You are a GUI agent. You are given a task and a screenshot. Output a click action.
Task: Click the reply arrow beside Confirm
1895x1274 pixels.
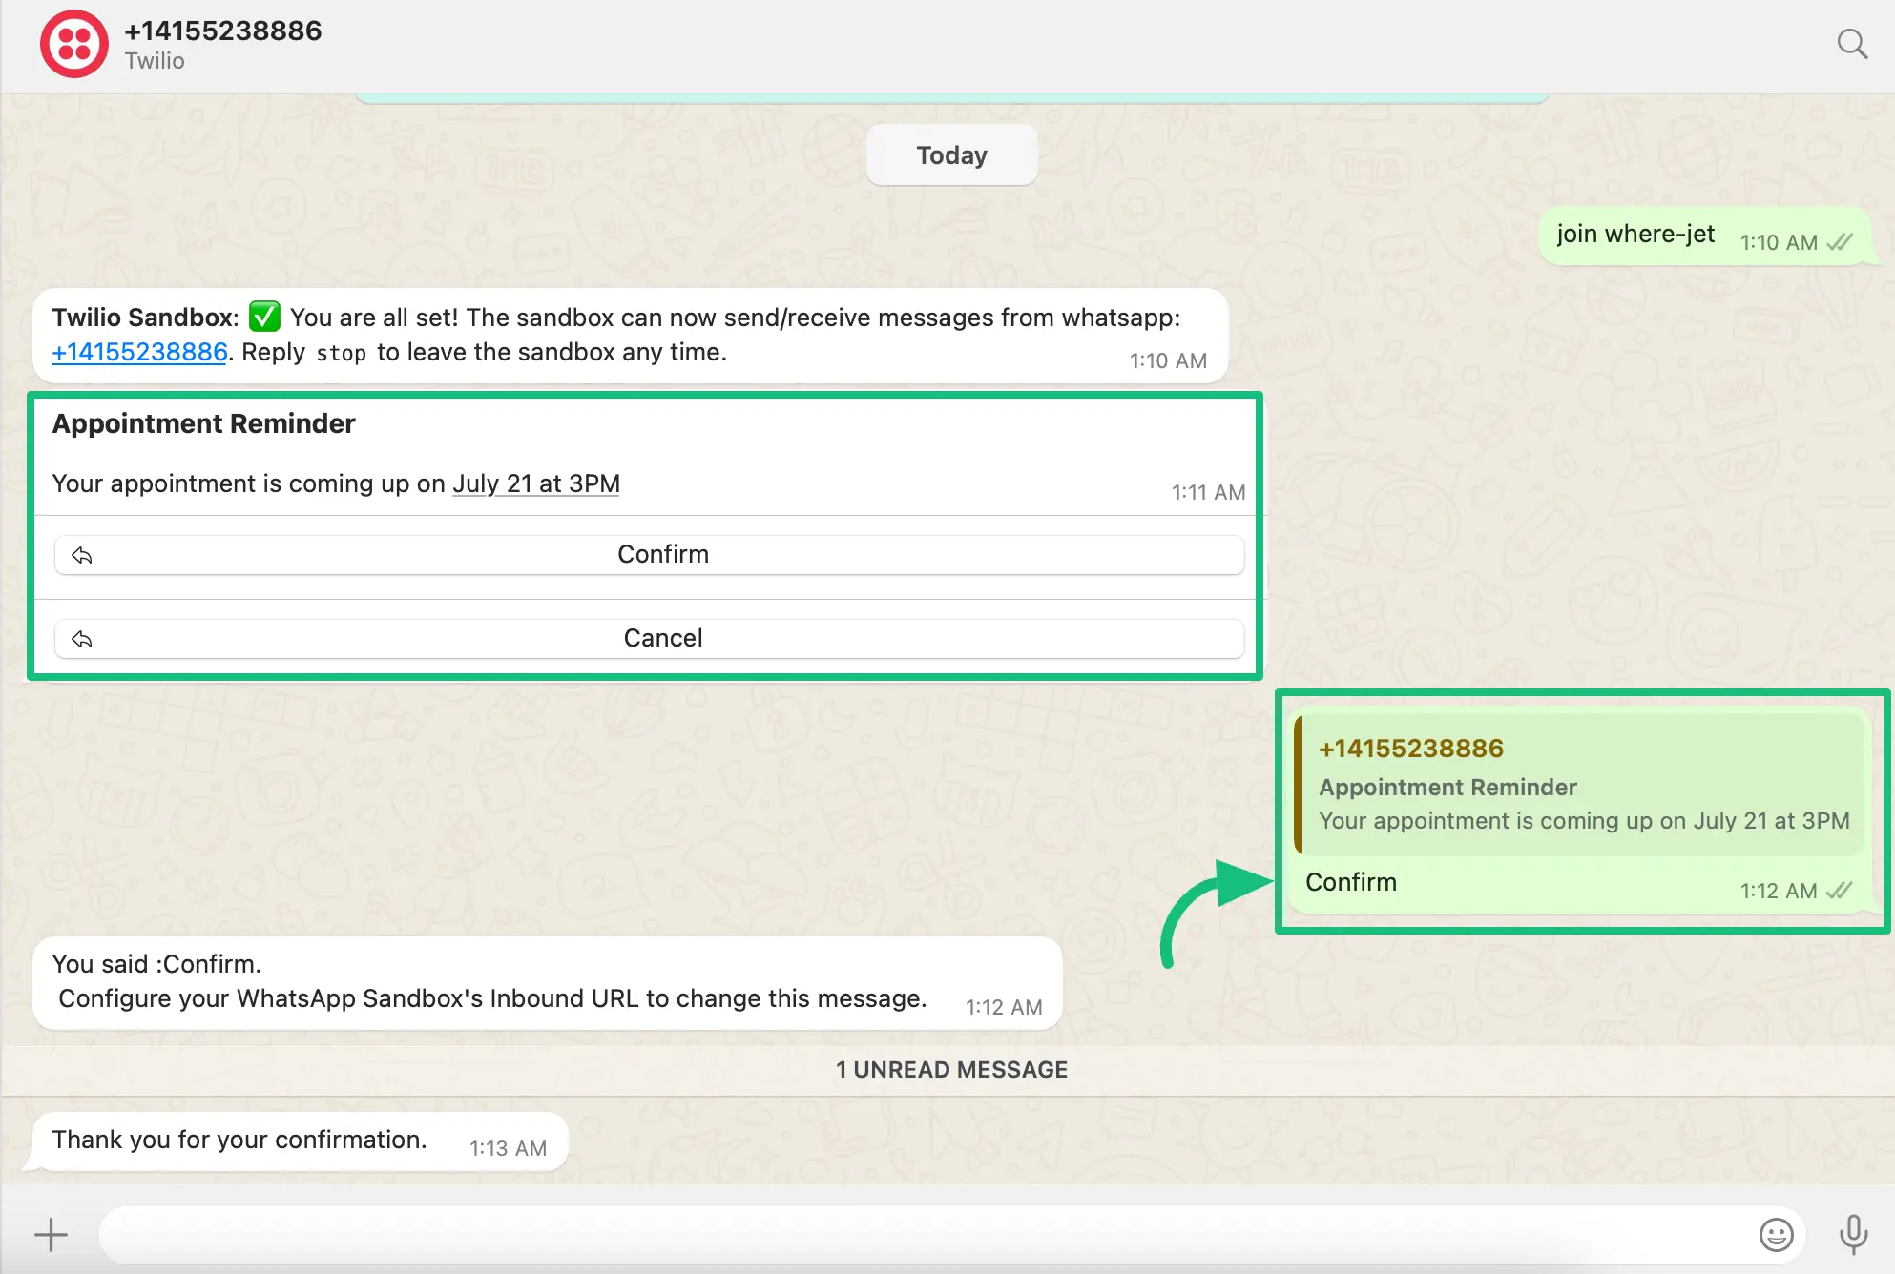83,554
